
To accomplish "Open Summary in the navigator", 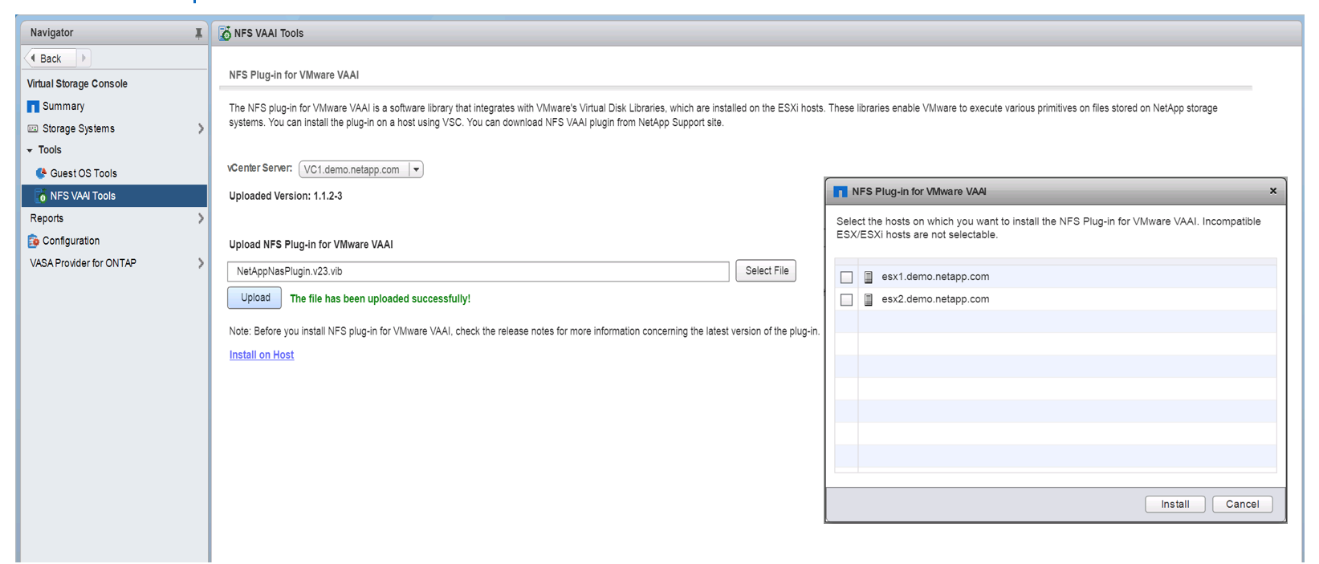I will pos(63,106).
